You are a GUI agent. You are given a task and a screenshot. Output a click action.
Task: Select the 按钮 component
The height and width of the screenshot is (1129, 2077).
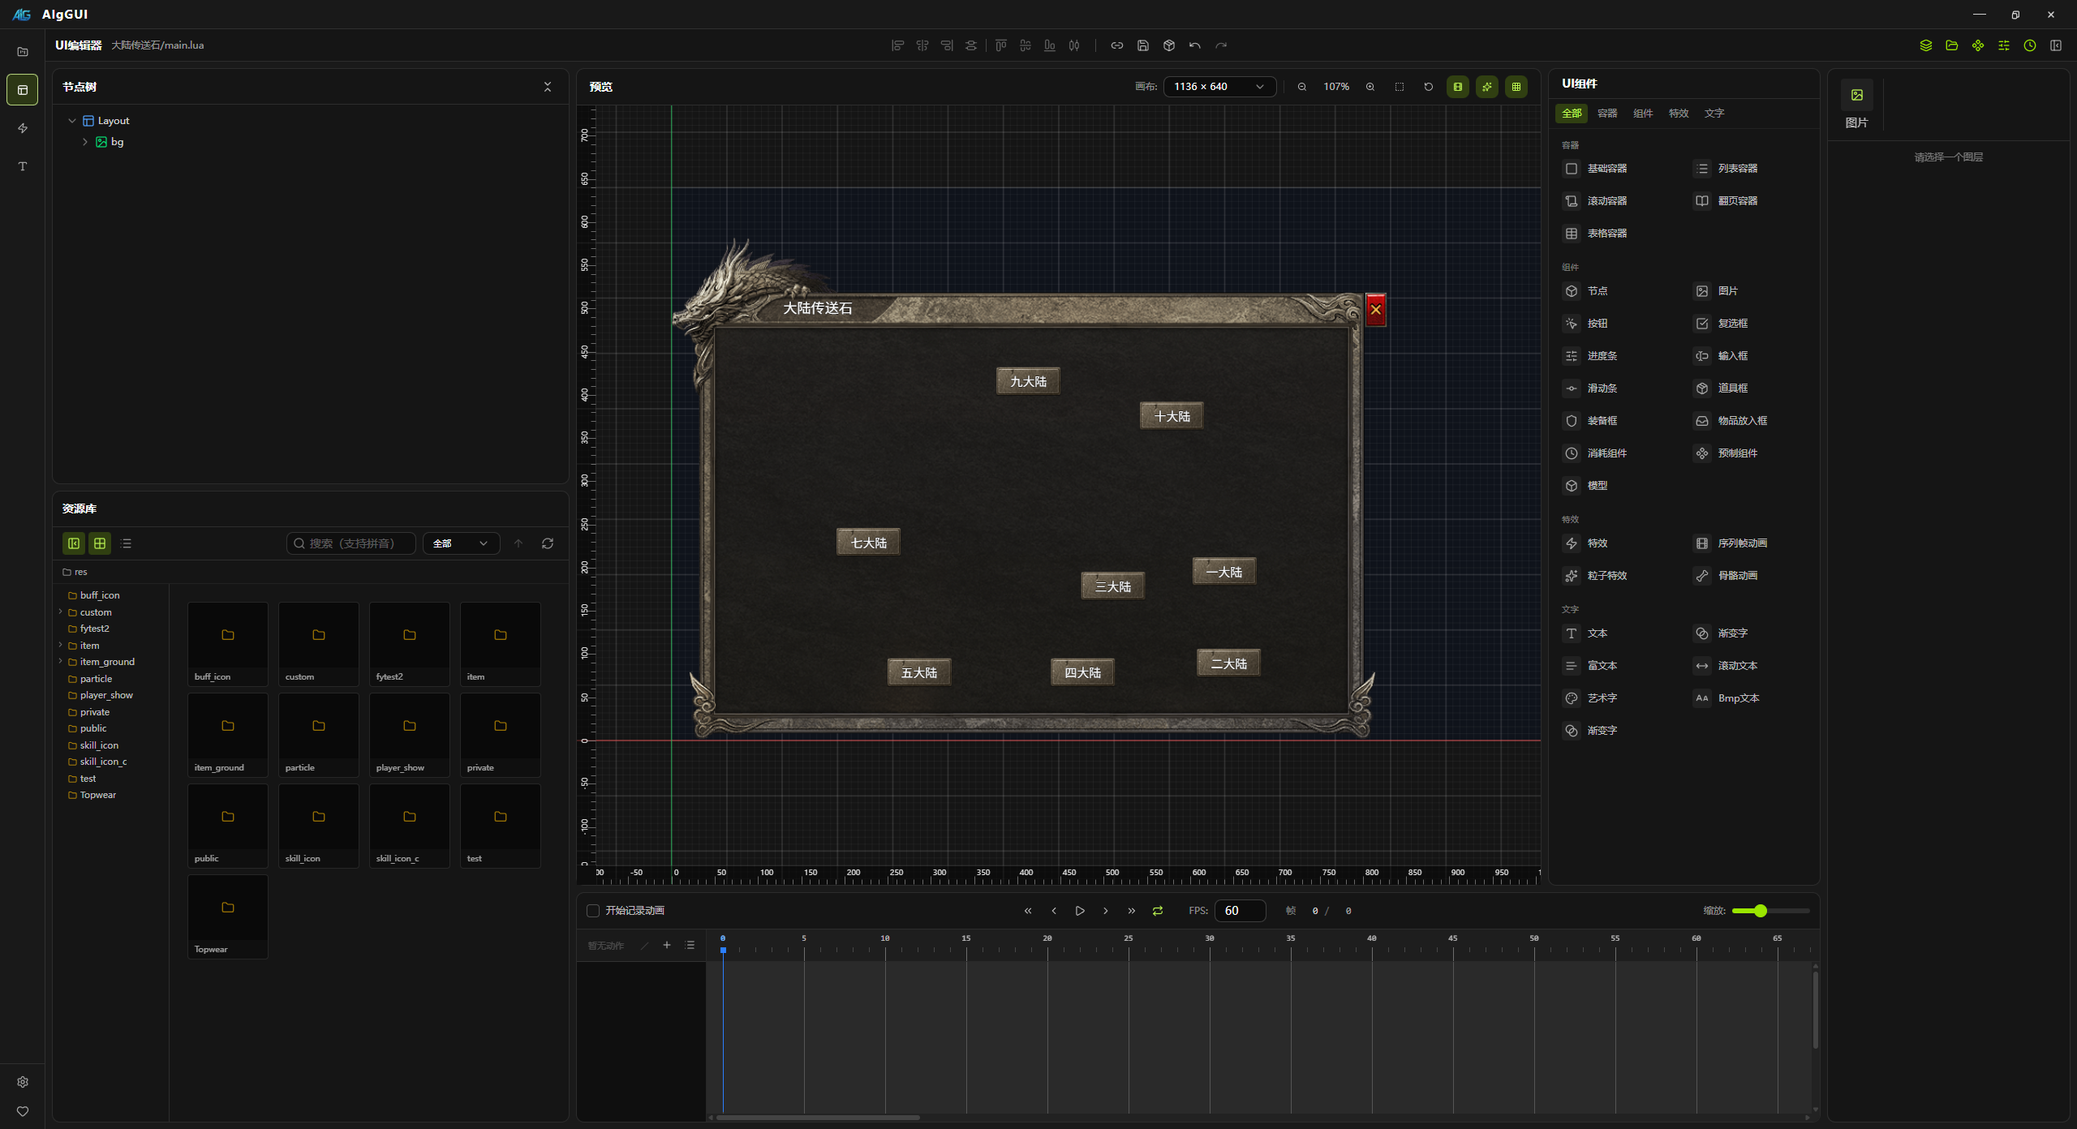pos(1597,324)
